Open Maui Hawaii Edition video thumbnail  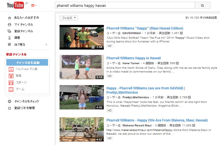pyautogui.click(x=81, y=37)
